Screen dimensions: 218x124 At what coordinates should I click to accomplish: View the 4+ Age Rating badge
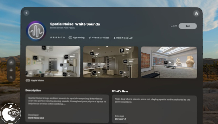(76, 38)
